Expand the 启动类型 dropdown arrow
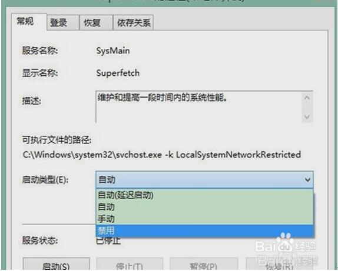Viewport: 338px width, 271px height. [307, 179]
